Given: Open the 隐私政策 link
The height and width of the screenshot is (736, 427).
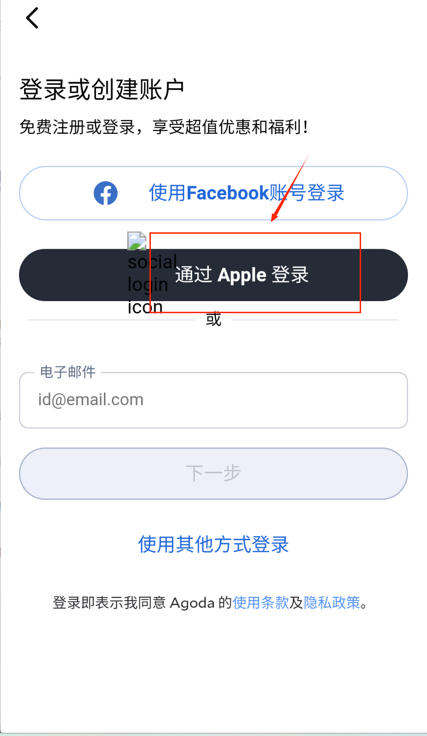Looking at the screenshot, I should tap(332, 603).
